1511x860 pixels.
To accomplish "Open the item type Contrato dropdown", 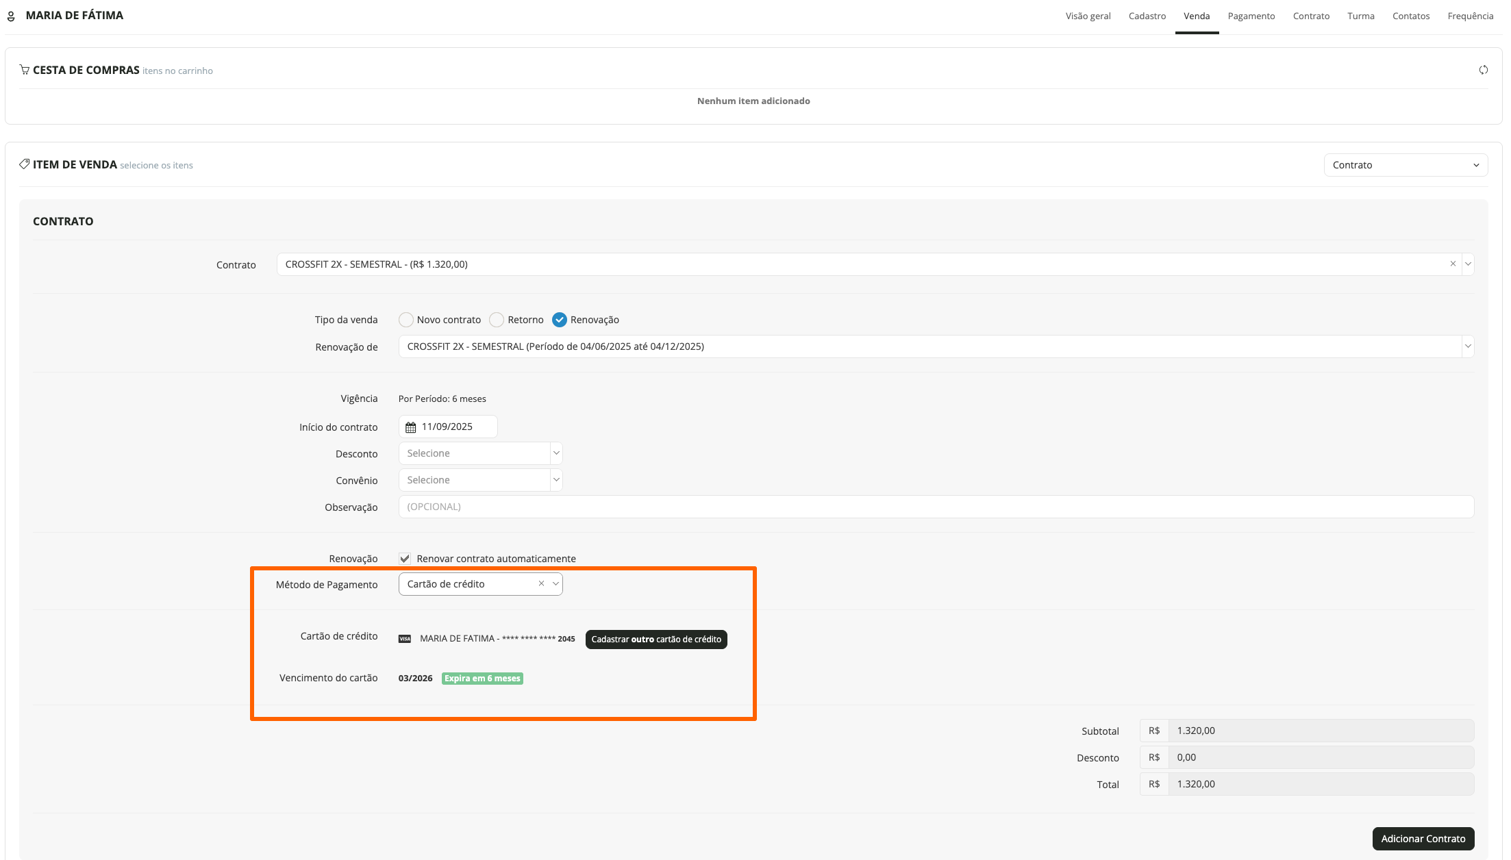I will coord(1405,165).
